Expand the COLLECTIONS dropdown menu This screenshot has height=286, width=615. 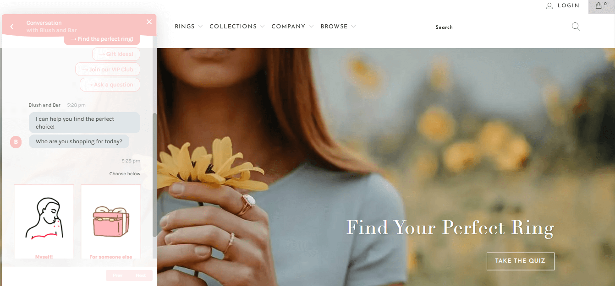coord(237,27)
